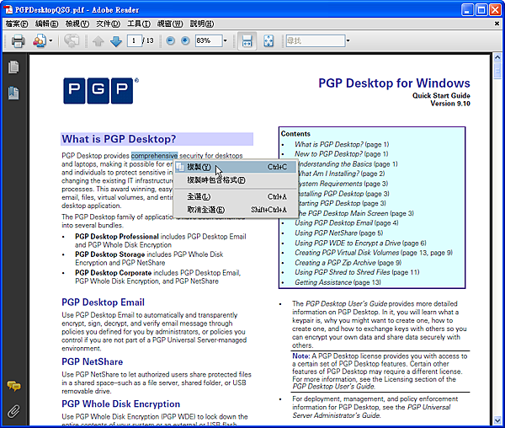Open link 'Creating a PGP Zip Archive'
Image resolution: width=505 pixels, height=428 pixels.
[335, 263]
